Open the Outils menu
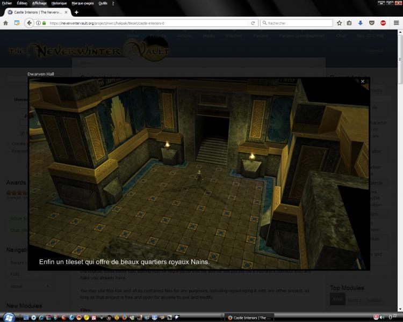 click(103, 3)
